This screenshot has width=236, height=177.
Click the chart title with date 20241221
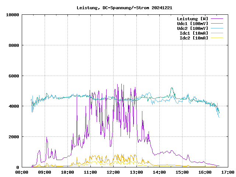124,8
